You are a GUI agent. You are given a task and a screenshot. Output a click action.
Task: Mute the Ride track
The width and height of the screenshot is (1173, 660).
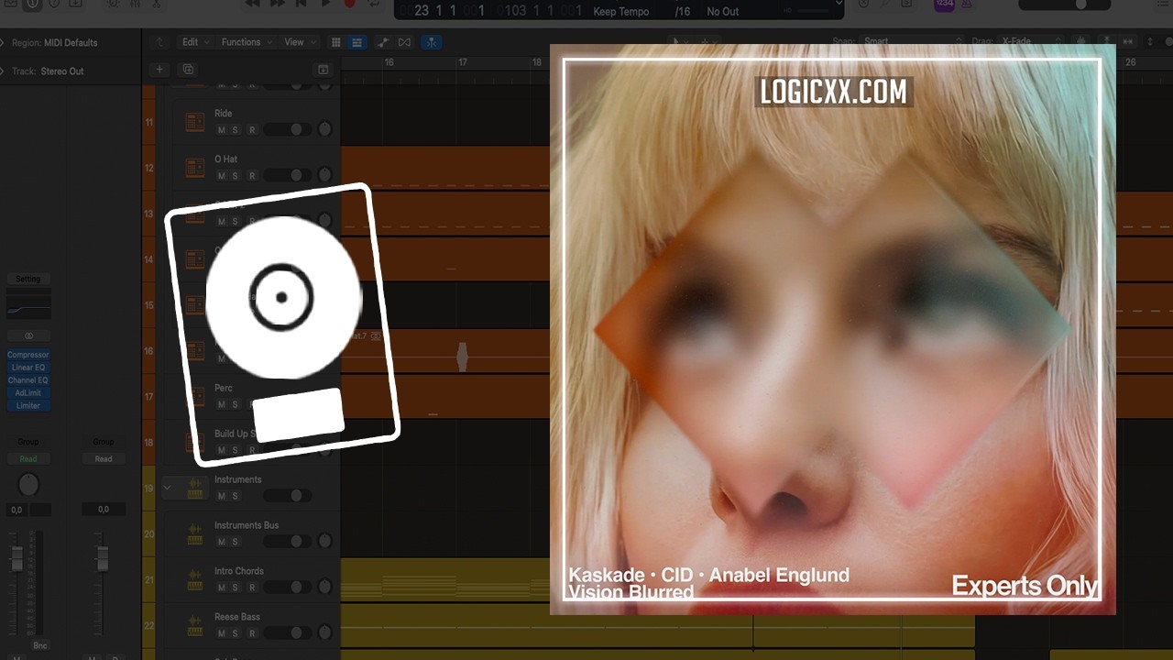(221, 130)
